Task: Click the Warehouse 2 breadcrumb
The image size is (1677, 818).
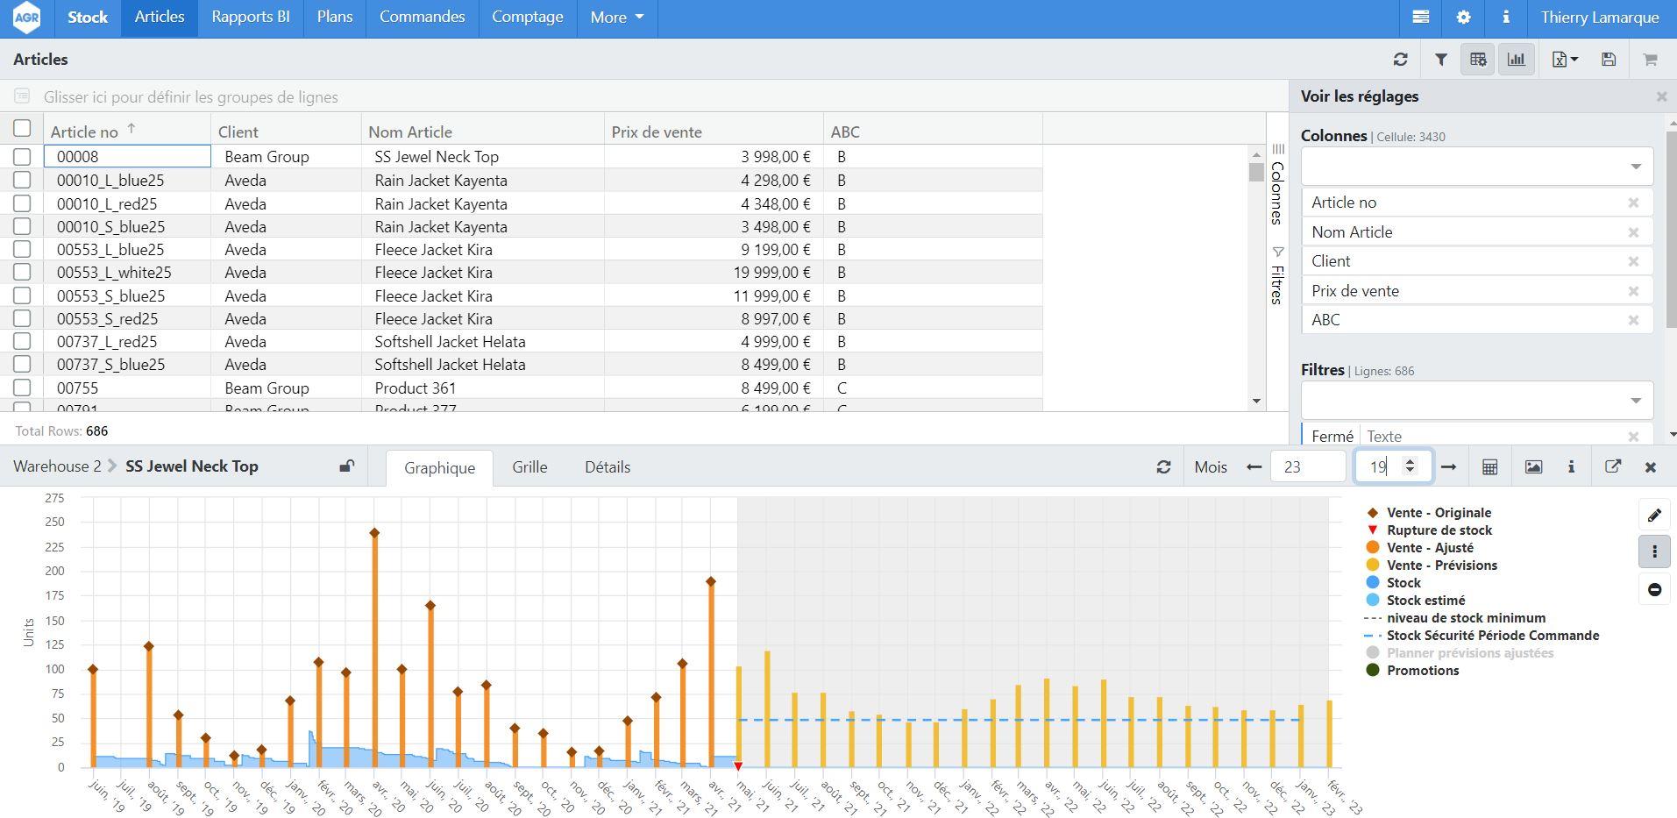Action: click(57, 466)
